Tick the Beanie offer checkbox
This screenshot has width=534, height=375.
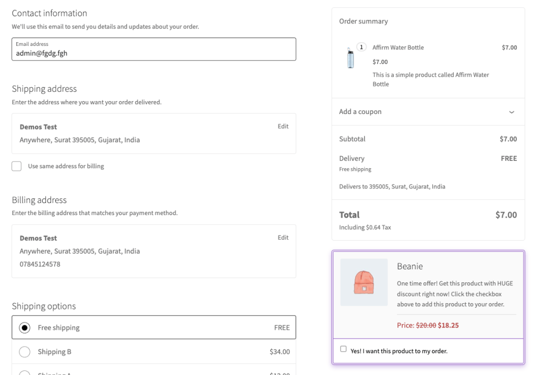click(343, 349)
